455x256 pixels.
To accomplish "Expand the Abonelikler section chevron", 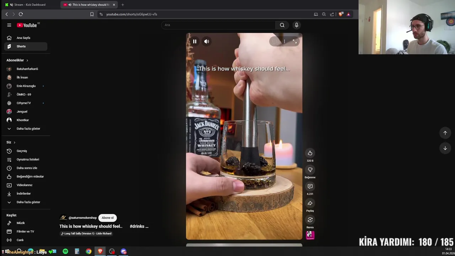I will tap(27, 60).
